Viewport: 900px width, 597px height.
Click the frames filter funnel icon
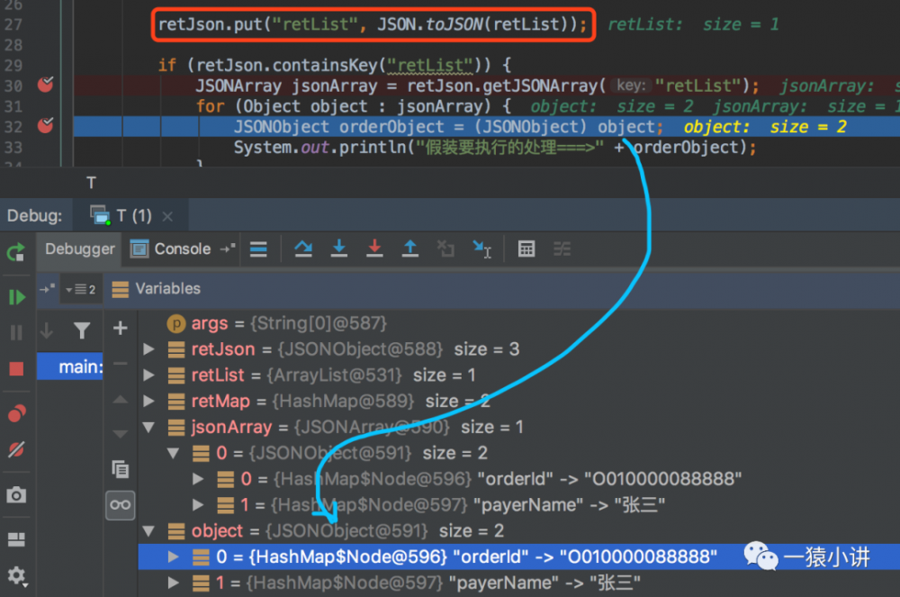pyautogui.click(x=82, y=330)
